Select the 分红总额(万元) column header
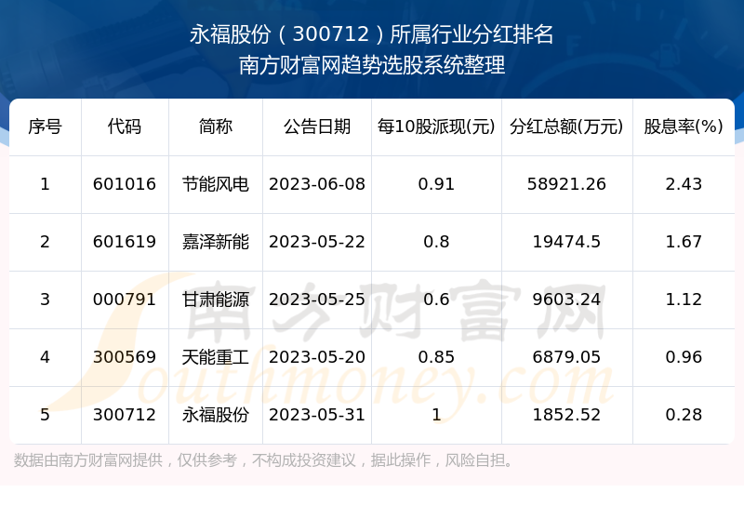 [567, 126]
